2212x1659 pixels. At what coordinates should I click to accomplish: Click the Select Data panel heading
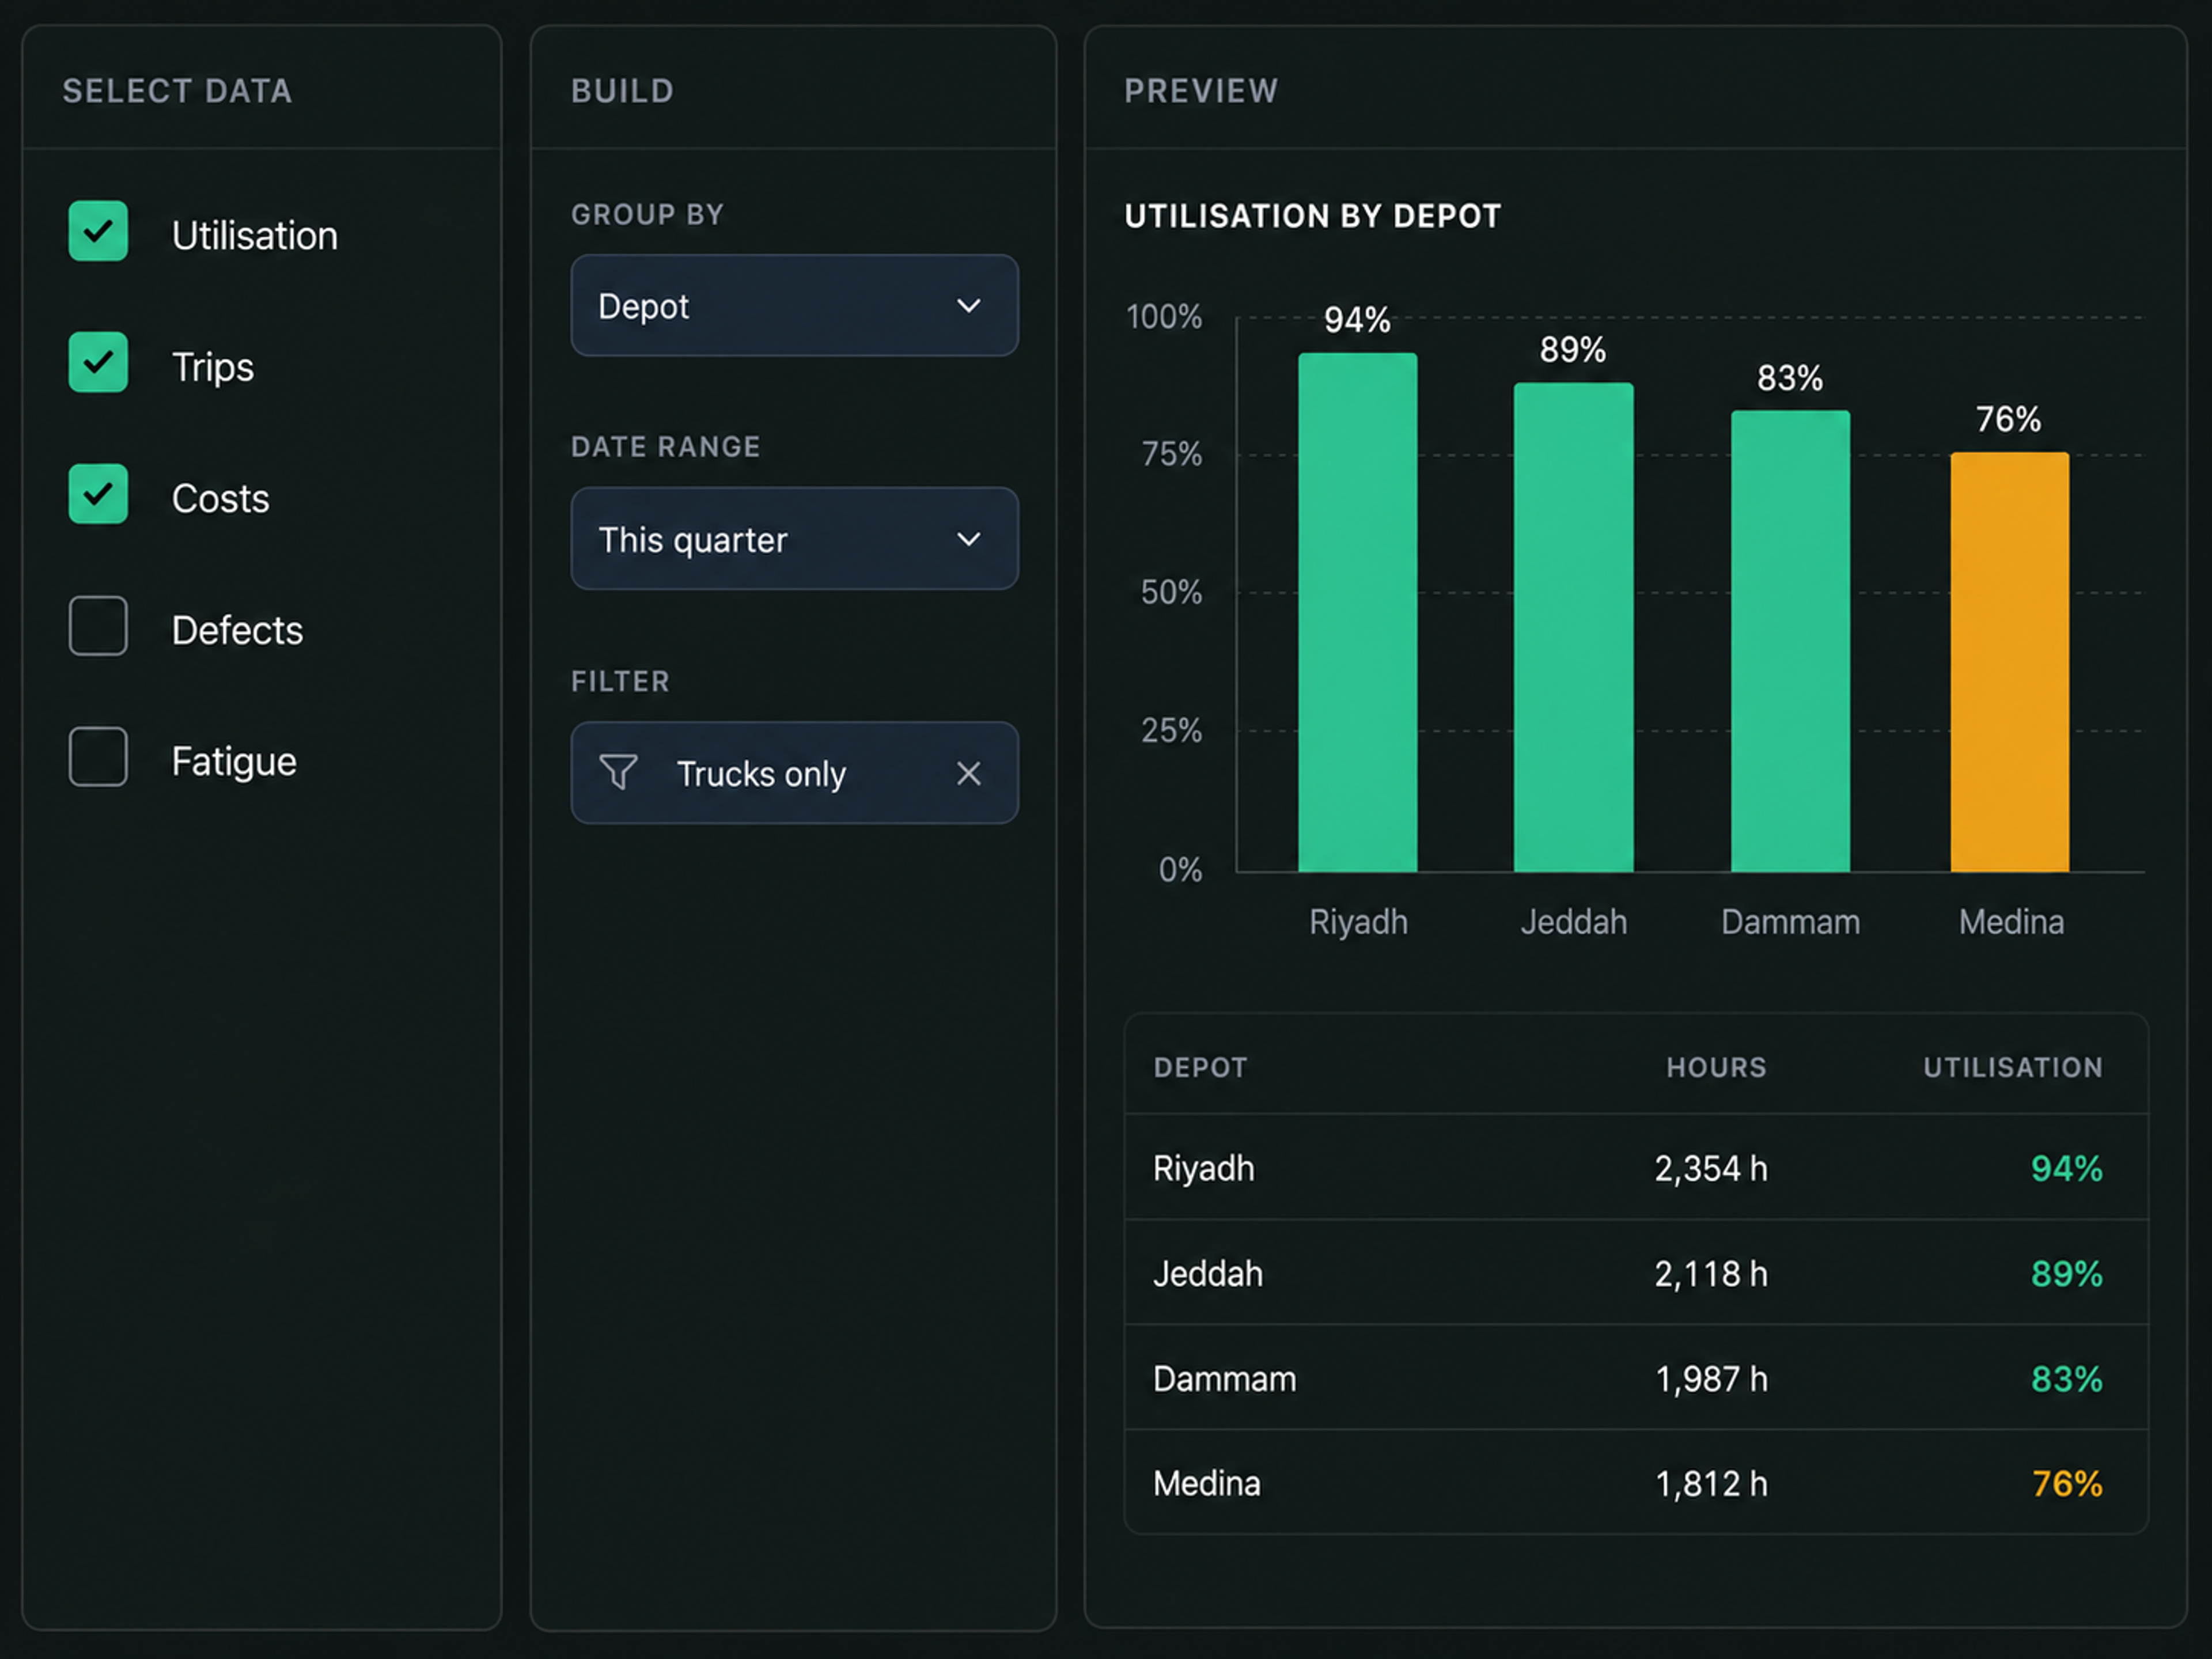pos(177,91)
